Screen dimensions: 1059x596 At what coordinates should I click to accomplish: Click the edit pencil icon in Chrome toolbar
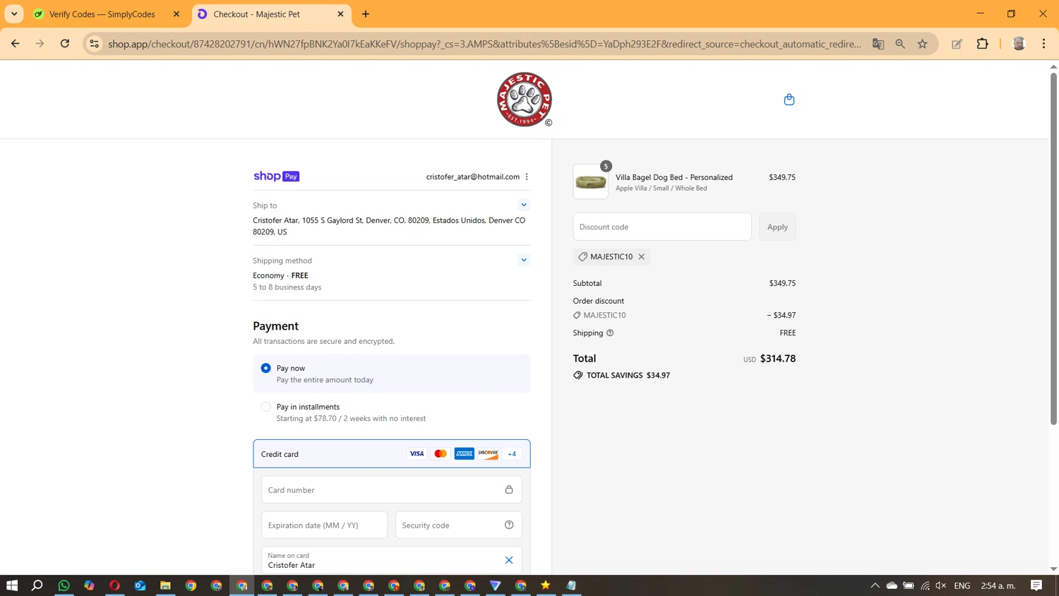pyautogui.click(x=957, y=44)
